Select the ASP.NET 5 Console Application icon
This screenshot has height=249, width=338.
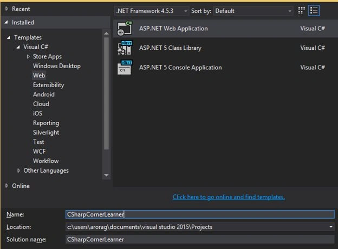[125, 68]
